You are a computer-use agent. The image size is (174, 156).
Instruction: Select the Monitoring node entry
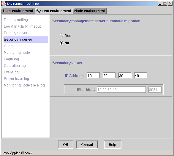[x=17, y=53]
